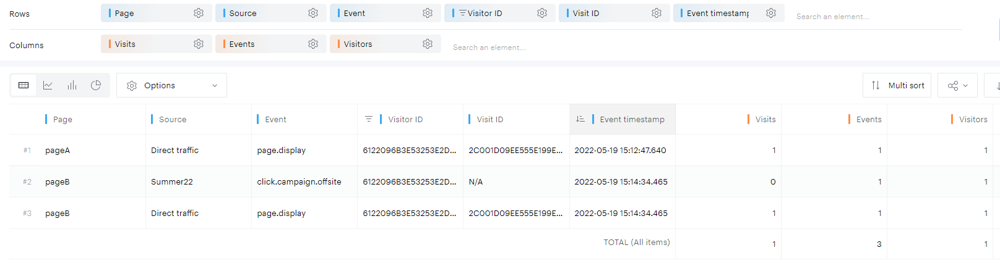1000x266 pixels.
Task: Open settings gear for Source row chip
Action: pos(313,13)
